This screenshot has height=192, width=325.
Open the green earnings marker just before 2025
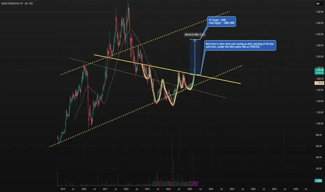click(186, 184)
